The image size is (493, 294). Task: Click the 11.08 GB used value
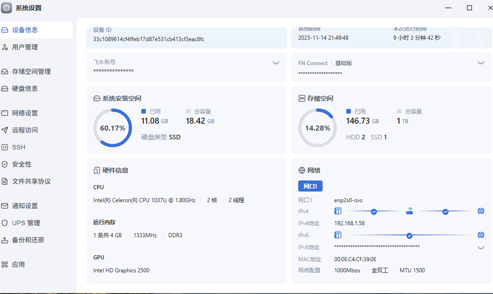tap(155, 121)
